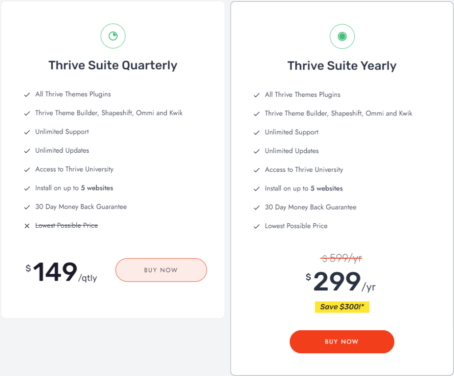Click Yearly 'Unlimited Updates' feature text
The width and height of the screenshot is (454, 376).
292,151
